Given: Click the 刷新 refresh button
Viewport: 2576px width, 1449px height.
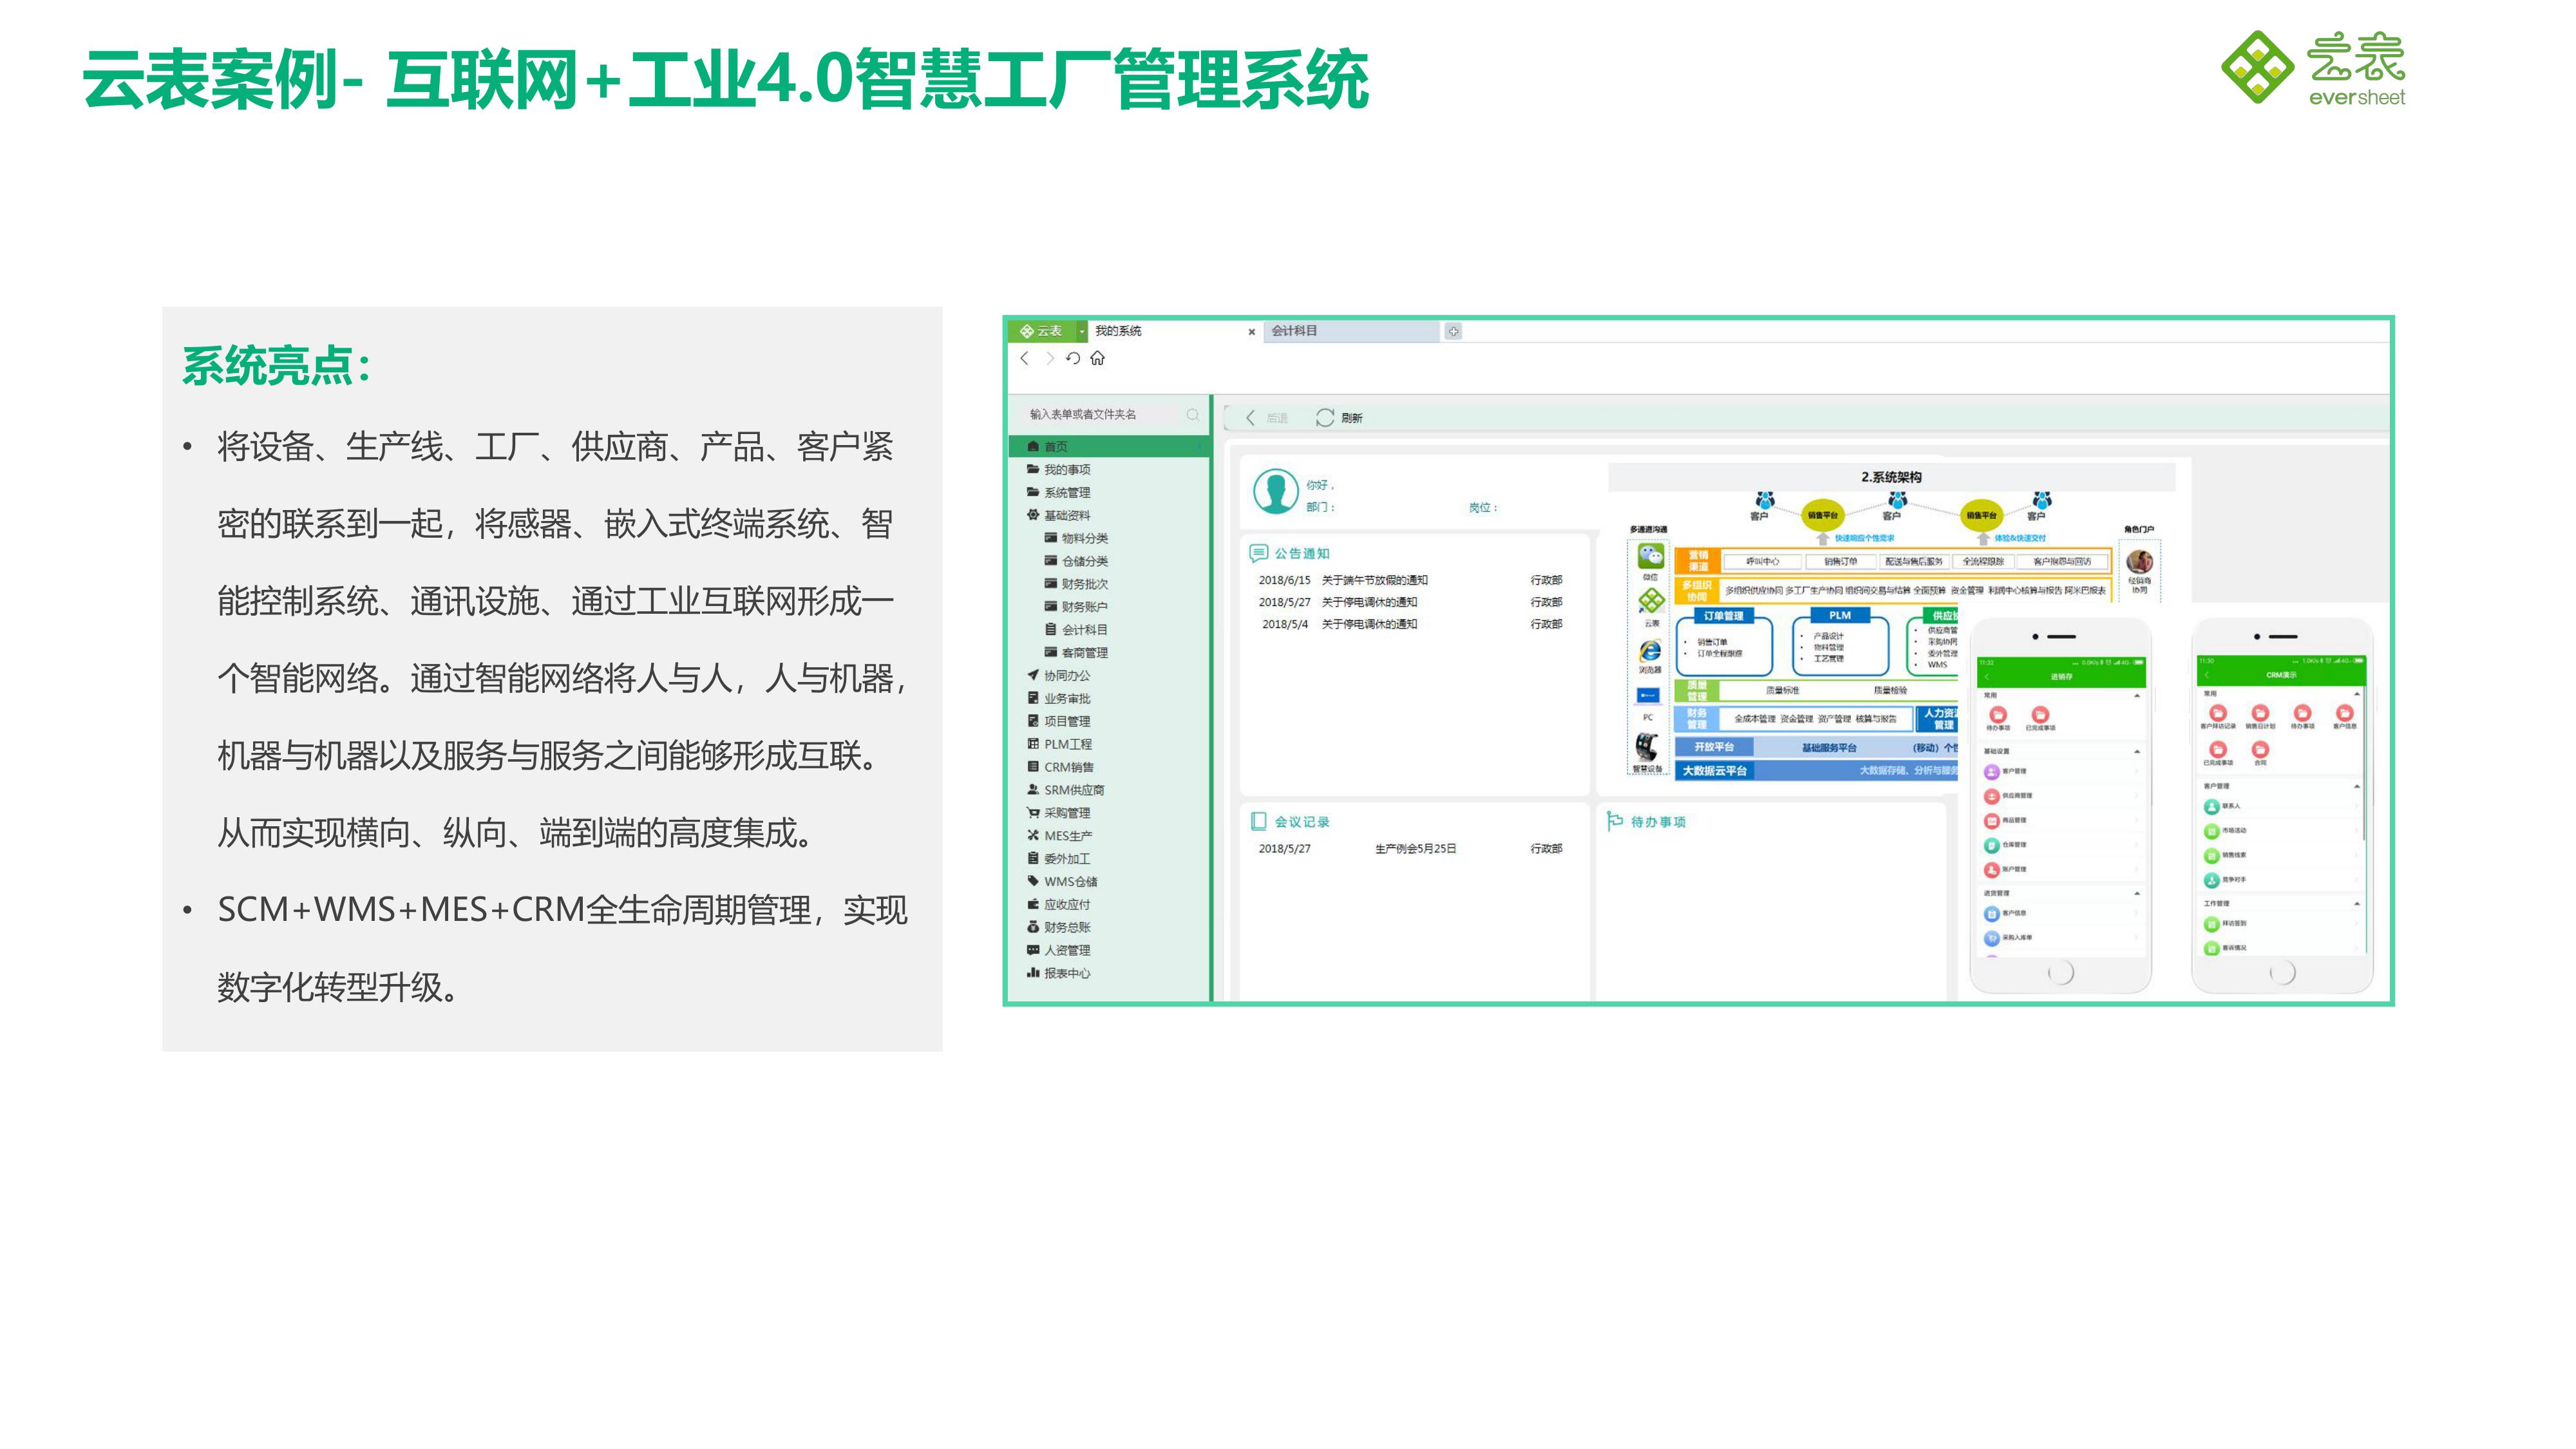Looking at the screenshot, I should click(x=1339, y=418).
